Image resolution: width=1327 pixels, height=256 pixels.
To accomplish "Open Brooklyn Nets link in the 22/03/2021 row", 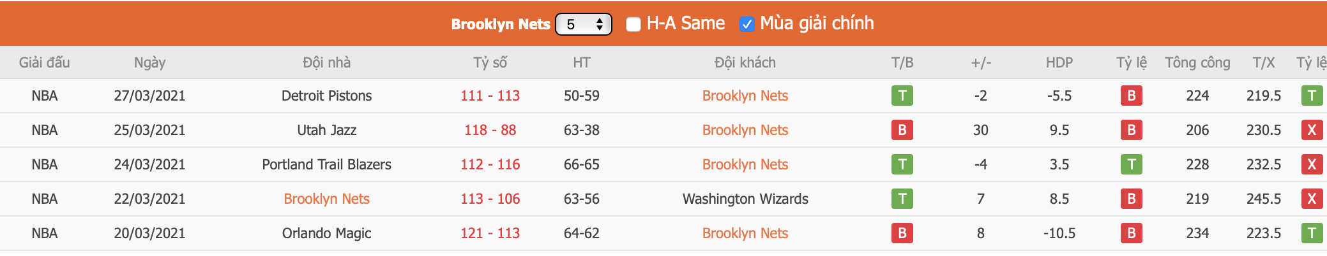I will [x=326, y=199].
